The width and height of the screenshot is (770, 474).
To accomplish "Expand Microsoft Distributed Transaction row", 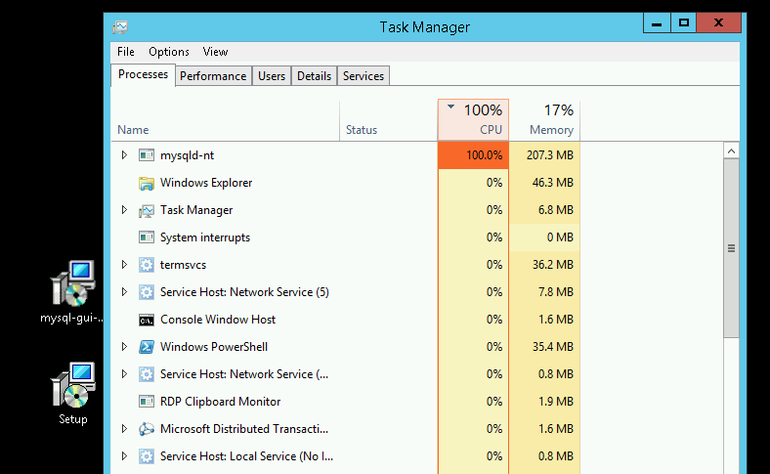I will point(124,429).
